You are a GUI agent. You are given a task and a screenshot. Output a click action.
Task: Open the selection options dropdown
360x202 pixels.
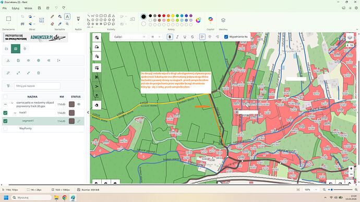click(8, 23)
